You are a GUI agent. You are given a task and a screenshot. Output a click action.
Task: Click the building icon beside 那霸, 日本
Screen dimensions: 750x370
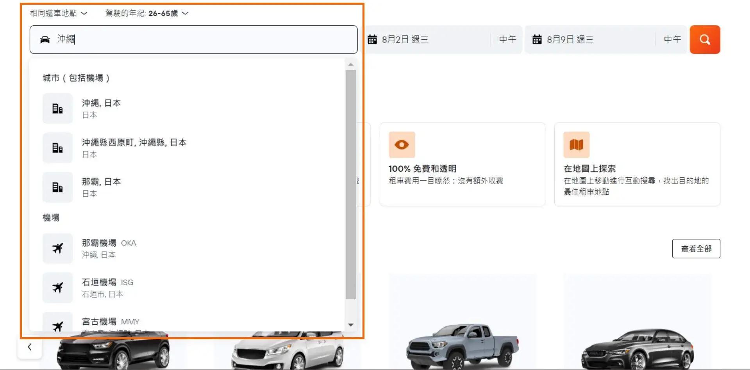click(x=57, y=187)
